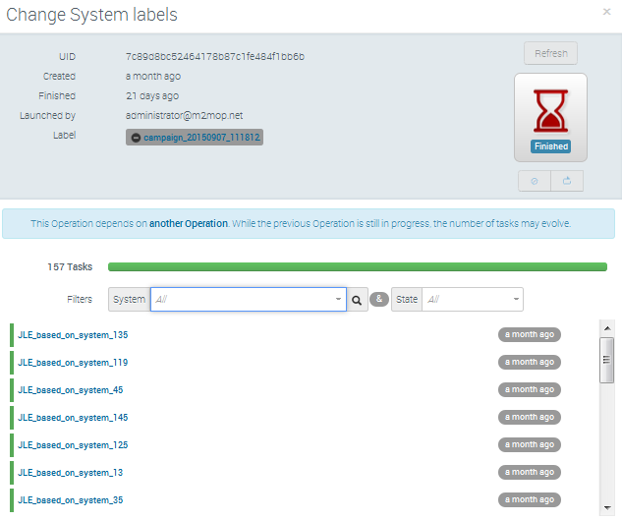The width and height of the screenshot is (622, 521).
Task: Toggle the & operator between filters
Action: [378, 300]
